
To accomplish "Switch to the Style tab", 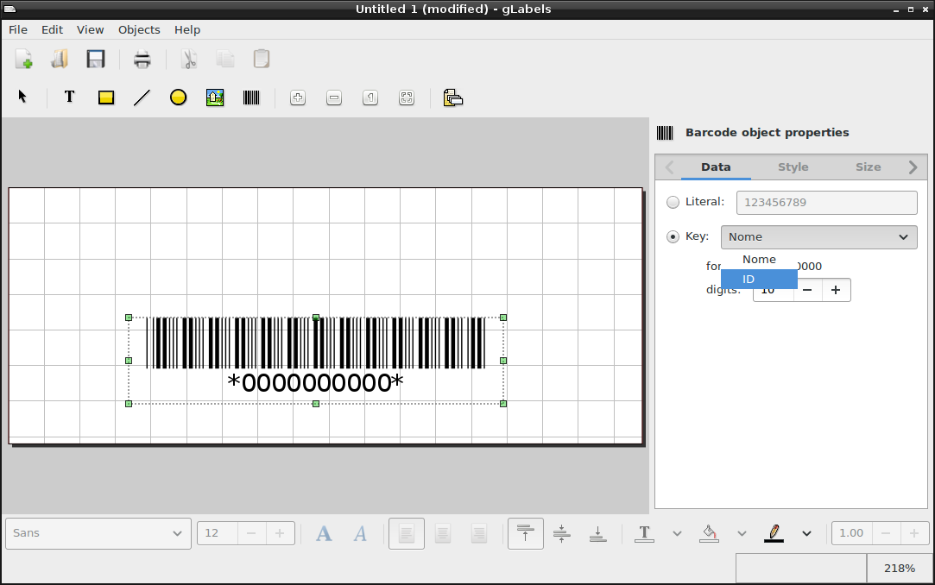I will click(793, 167).
